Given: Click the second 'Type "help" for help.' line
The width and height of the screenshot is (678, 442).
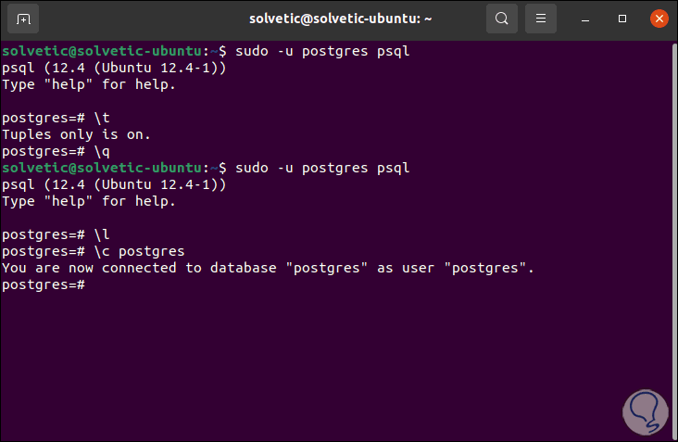Looking at the screenshot, I should tap(88, 201).
